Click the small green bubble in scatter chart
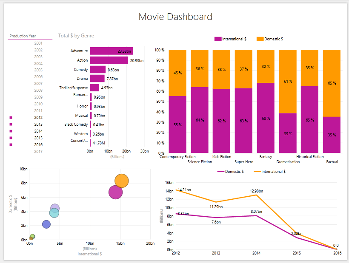 pos(32,236)
